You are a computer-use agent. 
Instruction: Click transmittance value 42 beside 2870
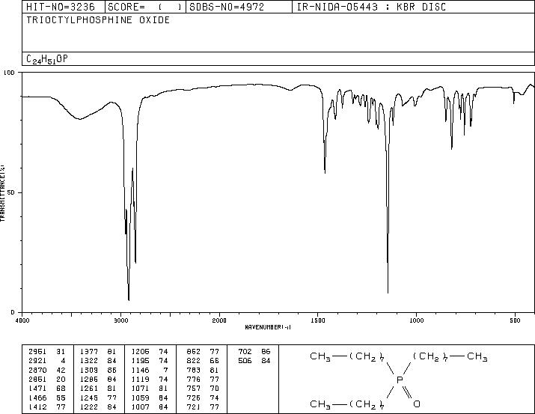[61, 370]
